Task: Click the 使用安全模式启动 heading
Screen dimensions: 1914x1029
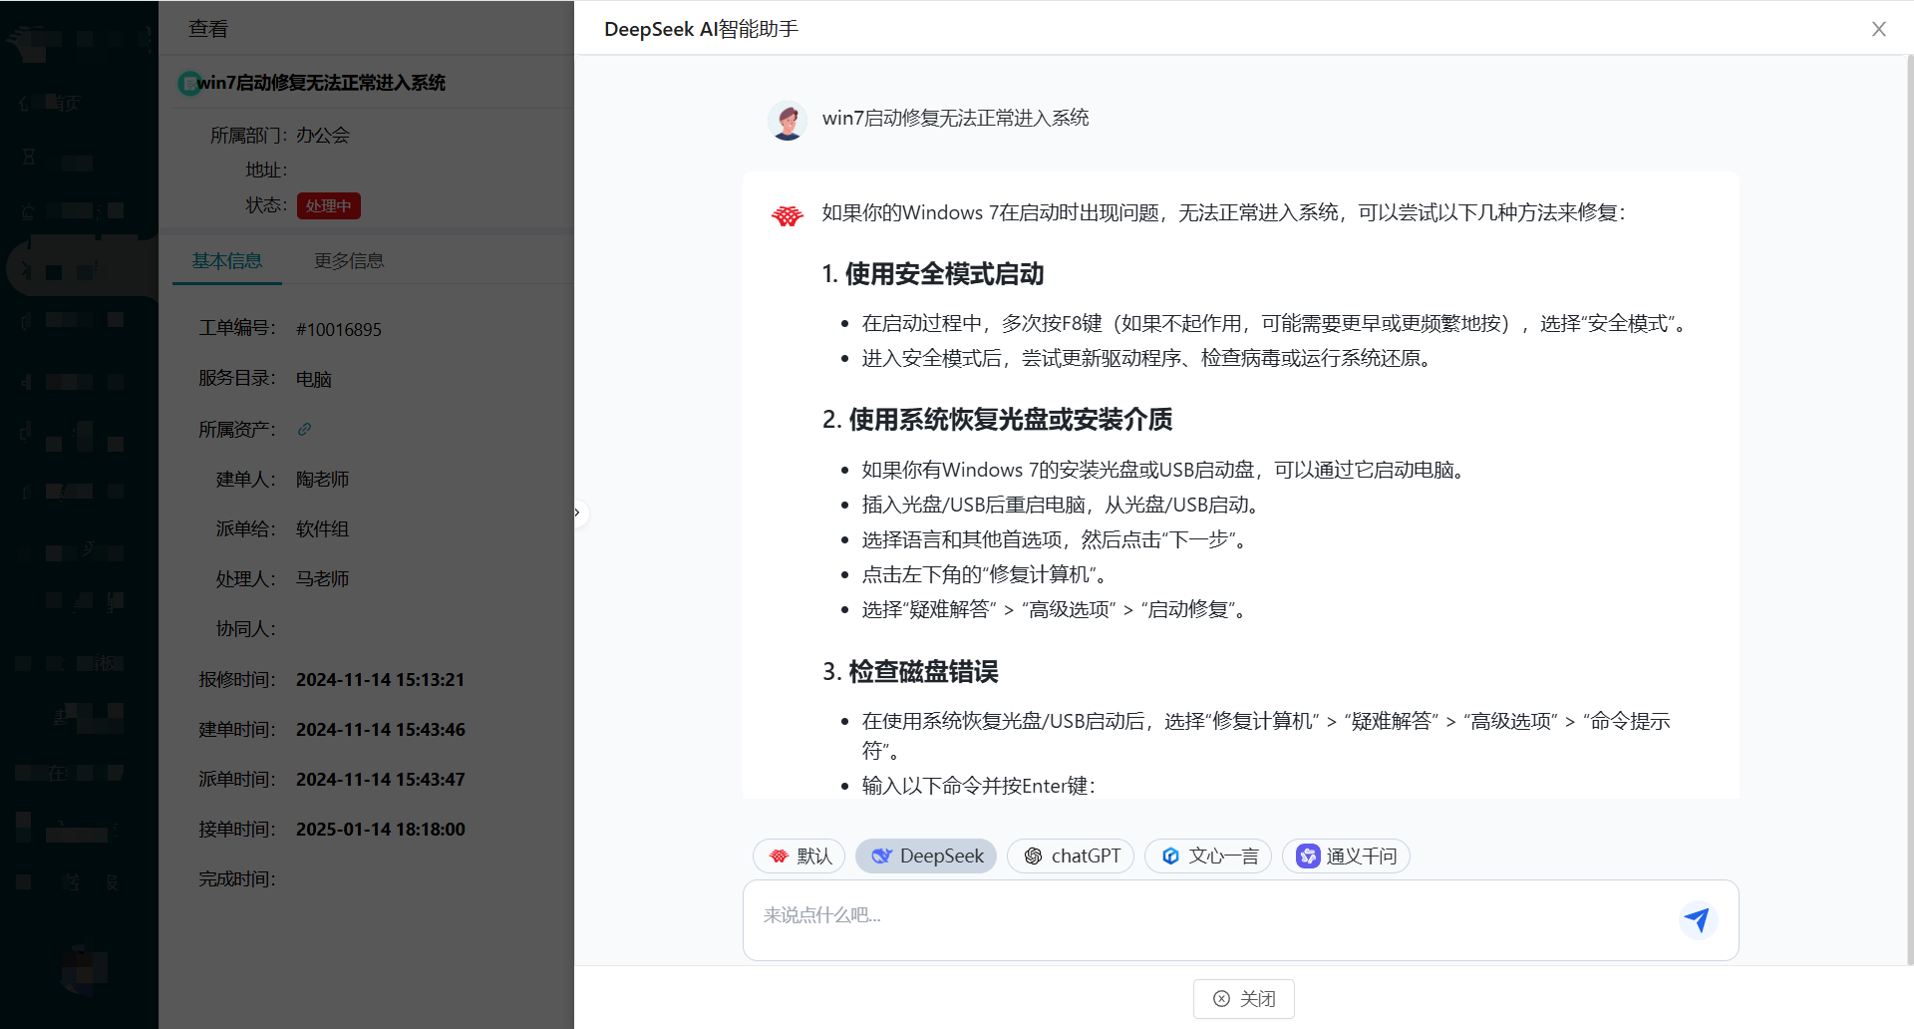Action: (x=933, y=274)
